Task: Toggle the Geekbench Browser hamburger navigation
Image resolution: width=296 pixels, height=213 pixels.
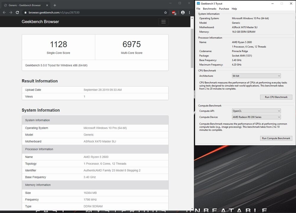Action: pos(164,22)
